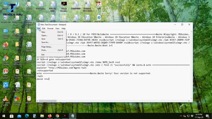Choose Open... from the File menu
The height and width of the screenshot is (119, 212).
click(x=52, y=35)
